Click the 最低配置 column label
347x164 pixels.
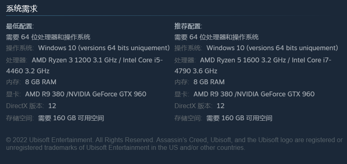coord(19,26)
